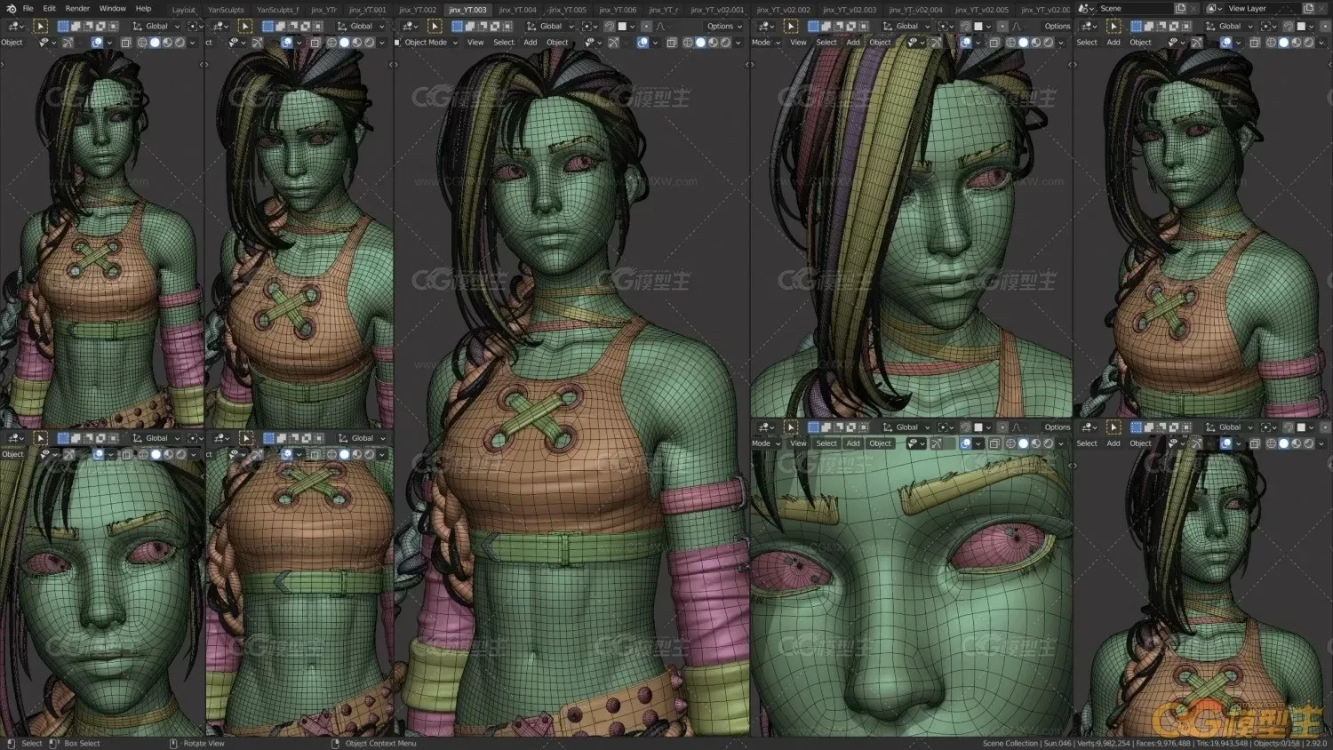Open editor type selector in center viewport
Screen dimensions: 1333x750
[409, 26]
